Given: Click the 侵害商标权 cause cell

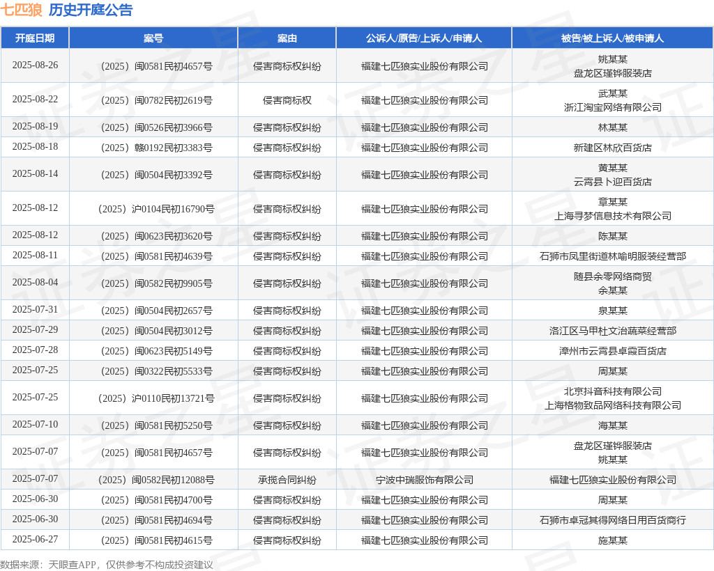Looking at the screenshot, I should click(x=287, y=100).
